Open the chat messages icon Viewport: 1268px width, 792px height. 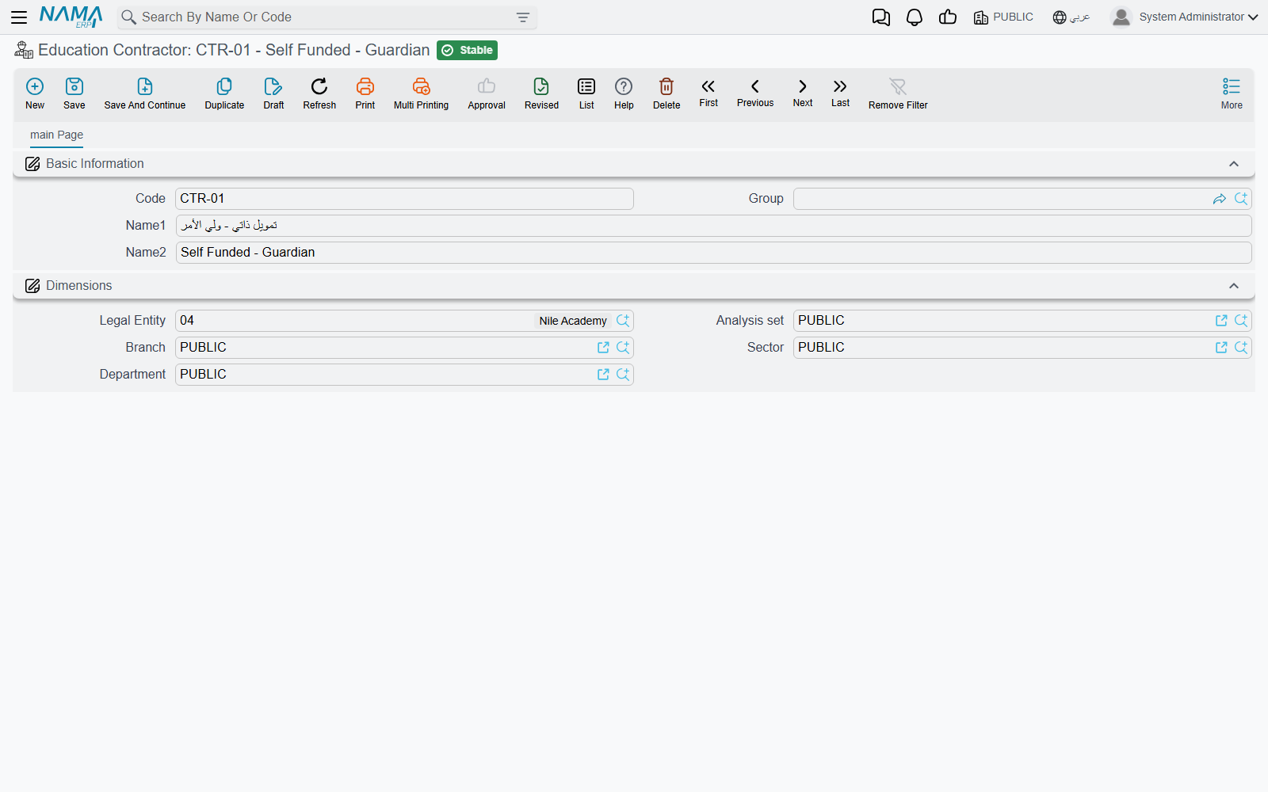click(880, 17)
